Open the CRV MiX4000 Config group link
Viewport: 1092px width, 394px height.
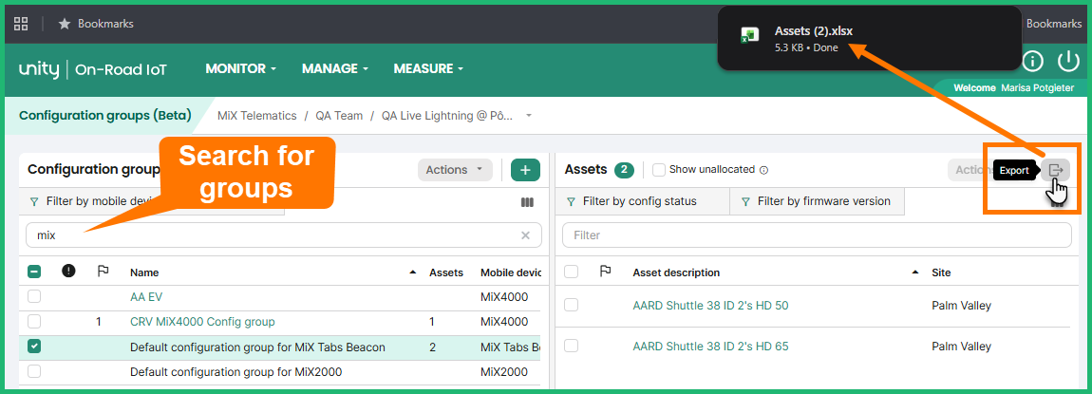[x=201, y=322]
